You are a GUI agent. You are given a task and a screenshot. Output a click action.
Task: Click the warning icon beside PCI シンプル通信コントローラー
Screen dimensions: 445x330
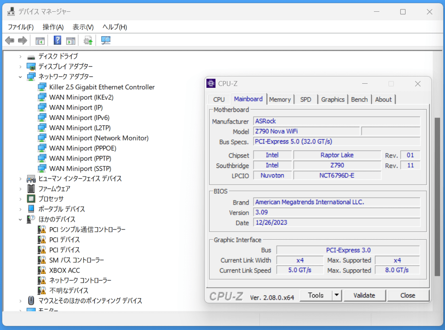(x=42, y=229)
